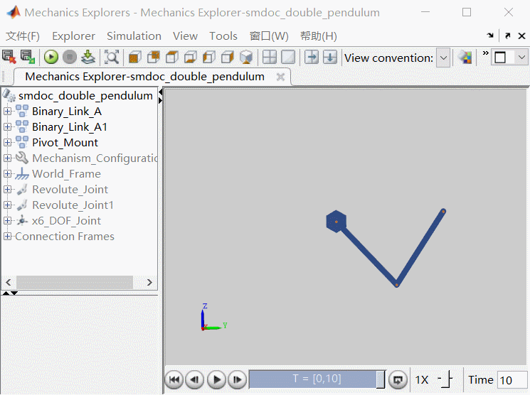Viewport: 530px width, 395px height.
Task: Minimize docked panel with down-right arrow
Action: tap(490, 35)
